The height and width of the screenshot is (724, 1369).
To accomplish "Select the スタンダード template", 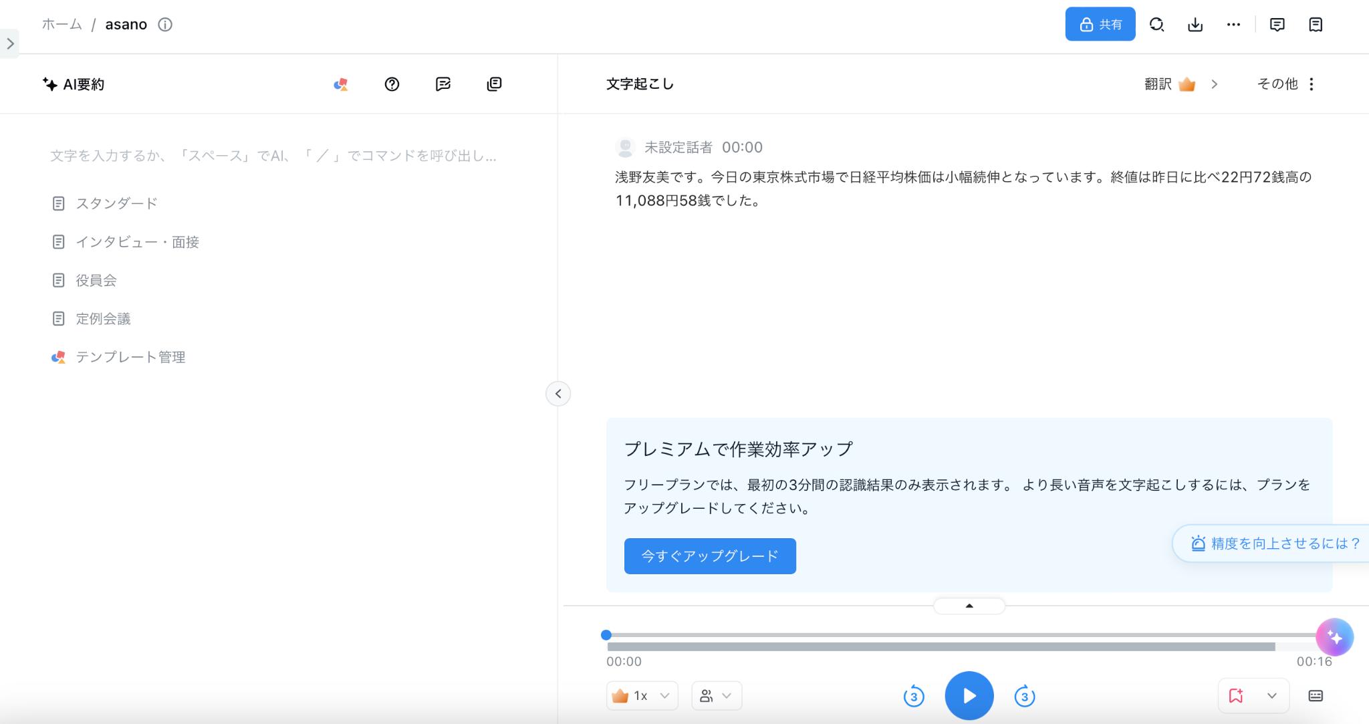I will [105, 203].
